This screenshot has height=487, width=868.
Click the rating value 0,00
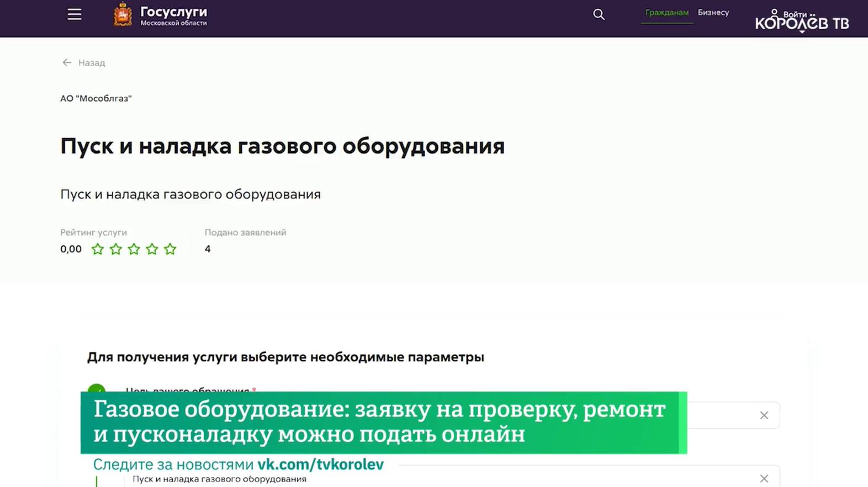click(x=71, y=249)
